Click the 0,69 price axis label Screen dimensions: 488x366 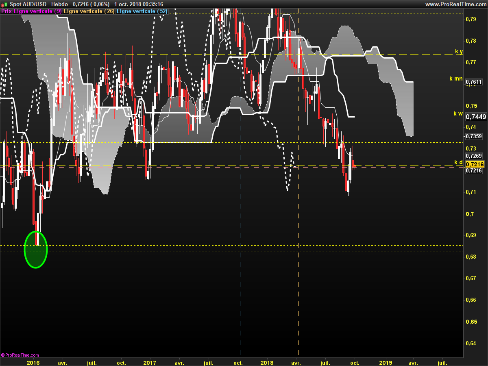[471, 235]
